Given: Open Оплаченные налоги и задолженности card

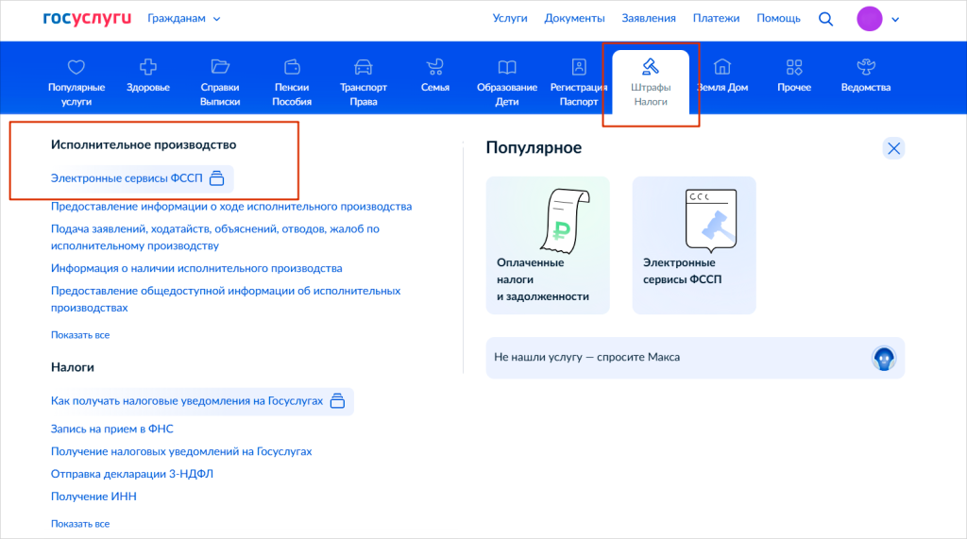Looking at the screenshot, I should 548,245.
